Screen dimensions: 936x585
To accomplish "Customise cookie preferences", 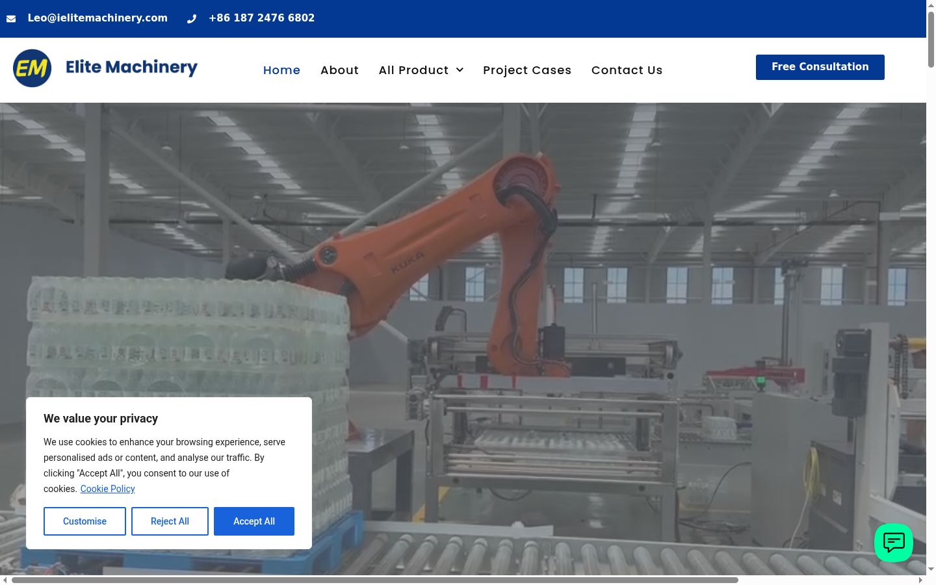I will 84,521.
